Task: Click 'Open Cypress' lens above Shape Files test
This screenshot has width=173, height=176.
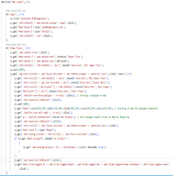Action: click(11, 45)
